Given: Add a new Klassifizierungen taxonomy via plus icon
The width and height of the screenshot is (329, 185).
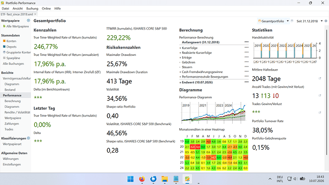Looking at the screenshot, I should coord(29,138).
